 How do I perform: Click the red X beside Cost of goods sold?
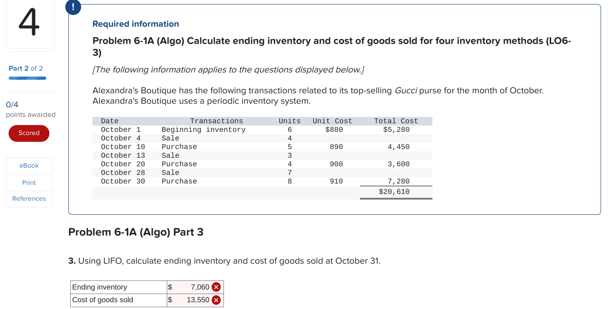216,299
